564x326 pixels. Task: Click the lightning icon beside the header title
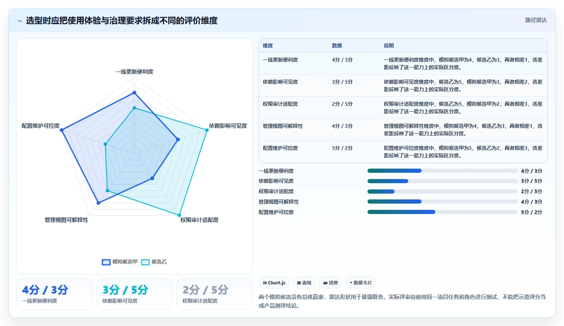point(20,21)
